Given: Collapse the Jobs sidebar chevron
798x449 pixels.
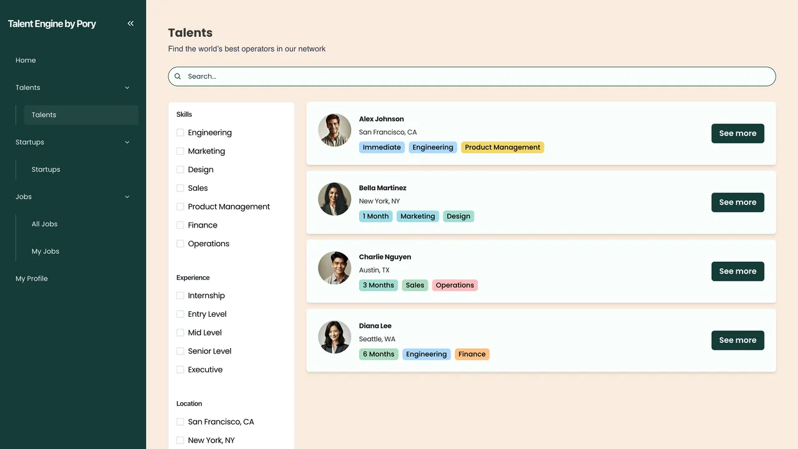Looking at the screenshot, I should click(x=127, y=197).
